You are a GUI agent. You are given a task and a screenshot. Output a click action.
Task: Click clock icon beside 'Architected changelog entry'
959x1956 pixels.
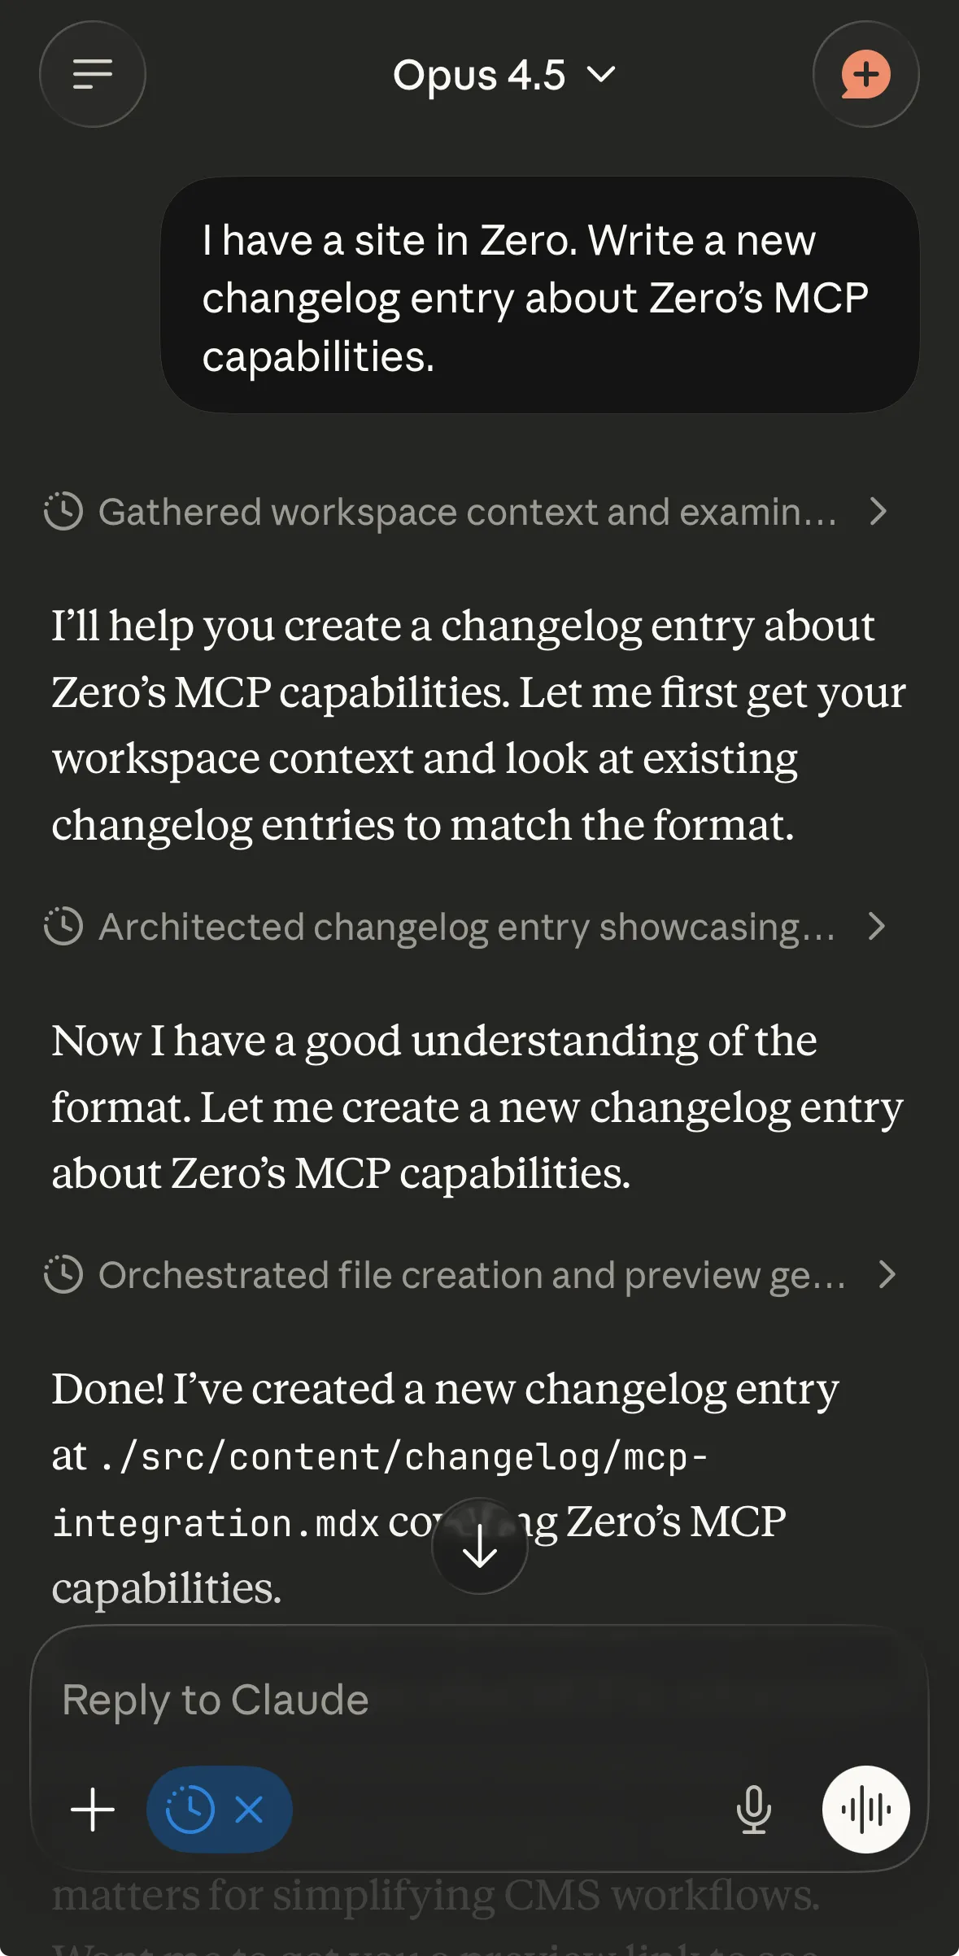63,927
